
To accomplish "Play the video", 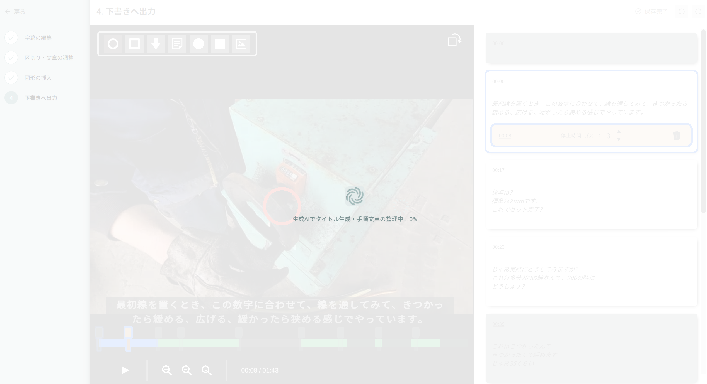I will click(125, 370).
